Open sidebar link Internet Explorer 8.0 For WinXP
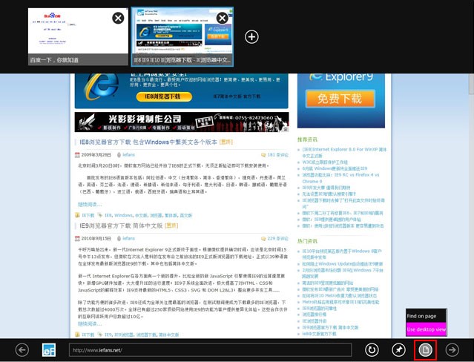This screenshot has height=362, width=474. [x=344, y=152]
